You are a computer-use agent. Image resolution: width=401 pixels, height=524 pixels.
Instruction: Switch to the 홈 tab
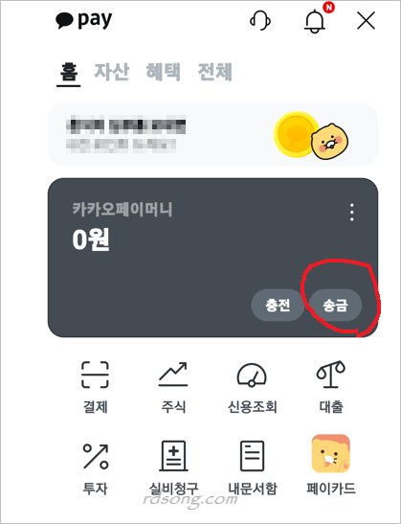(x=69, y=72)
